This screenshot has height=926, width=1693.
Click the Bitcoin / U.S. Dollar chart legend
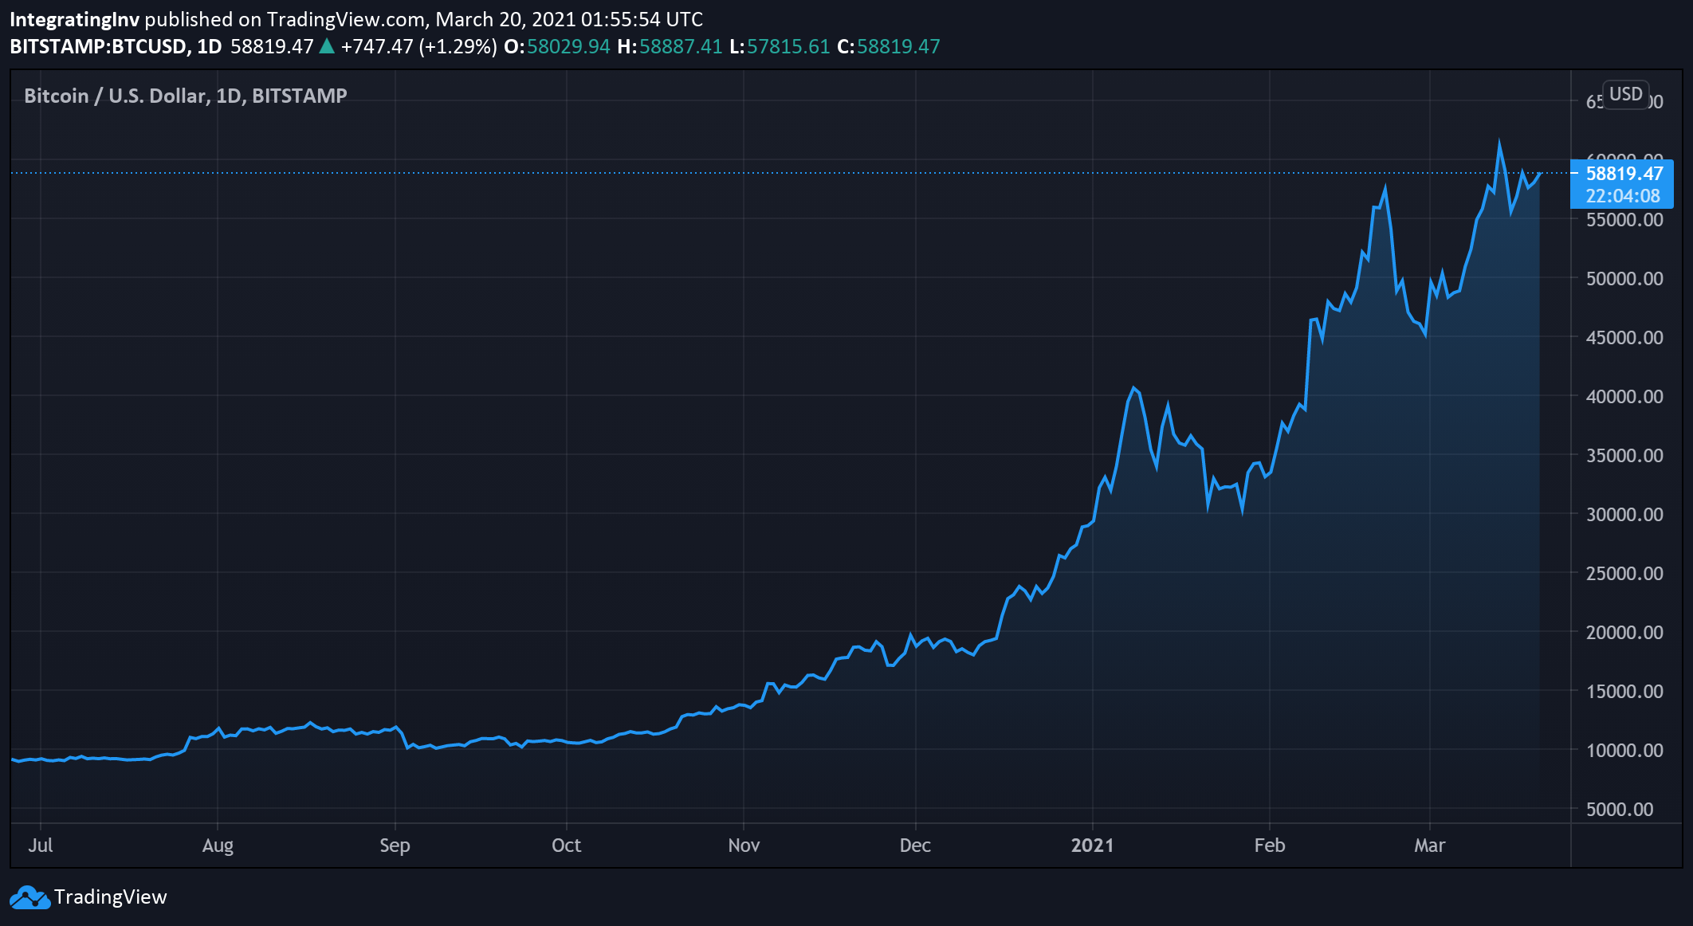point(186,96)
